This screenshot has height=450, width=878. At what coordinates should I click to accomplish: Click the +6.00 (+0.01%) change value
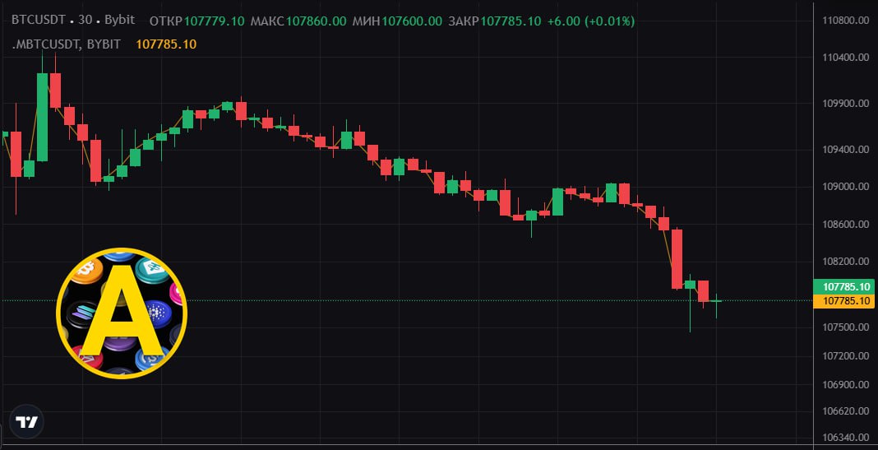coord(591,21)
